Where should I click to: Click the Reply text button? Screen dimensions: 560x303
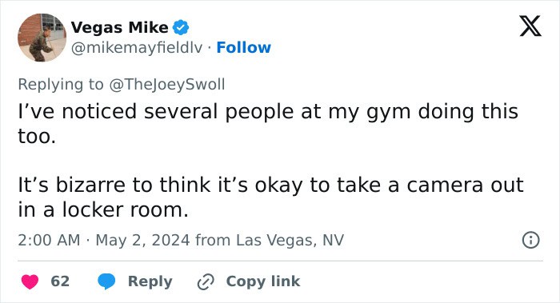[150, 281]
